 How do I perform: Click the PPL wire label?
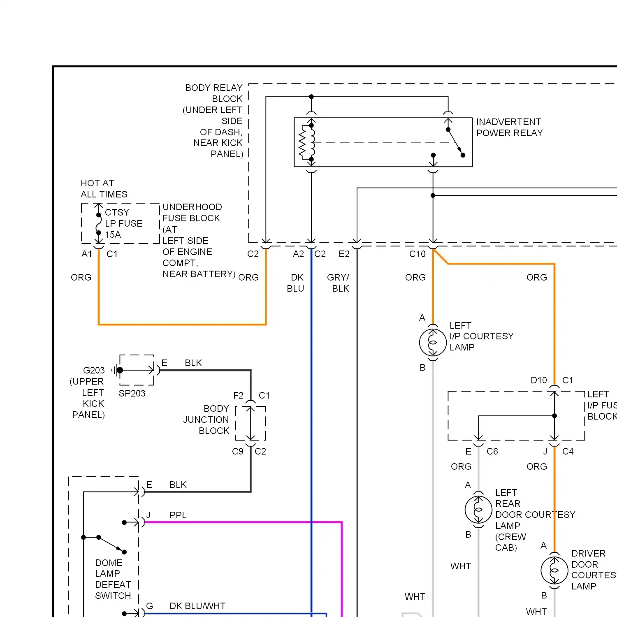(178, 515)
